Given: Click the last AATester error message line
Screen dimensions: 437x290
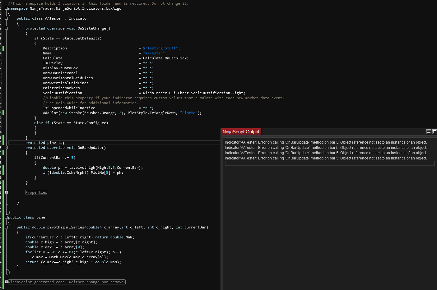Looking at the screenshot, I should [326, 158].
